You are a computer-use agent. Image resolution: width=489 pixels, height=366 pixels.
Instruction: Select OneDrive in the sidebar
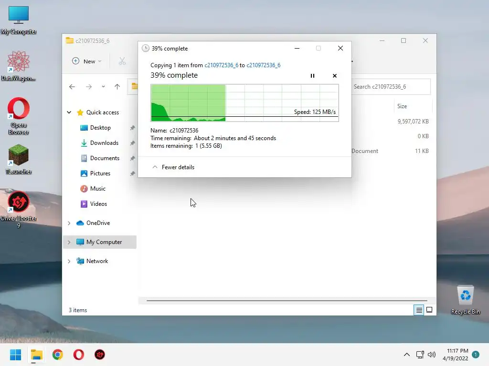pos(98,223)
